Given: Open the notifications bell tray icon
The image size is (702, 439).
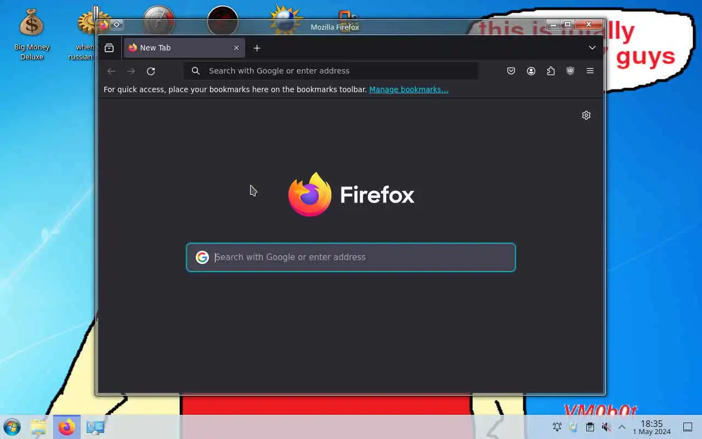Looking at the screenshot, I should [x=557, y=427].
